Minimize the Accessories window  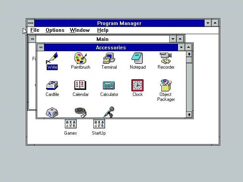click(x=181, y=47)
